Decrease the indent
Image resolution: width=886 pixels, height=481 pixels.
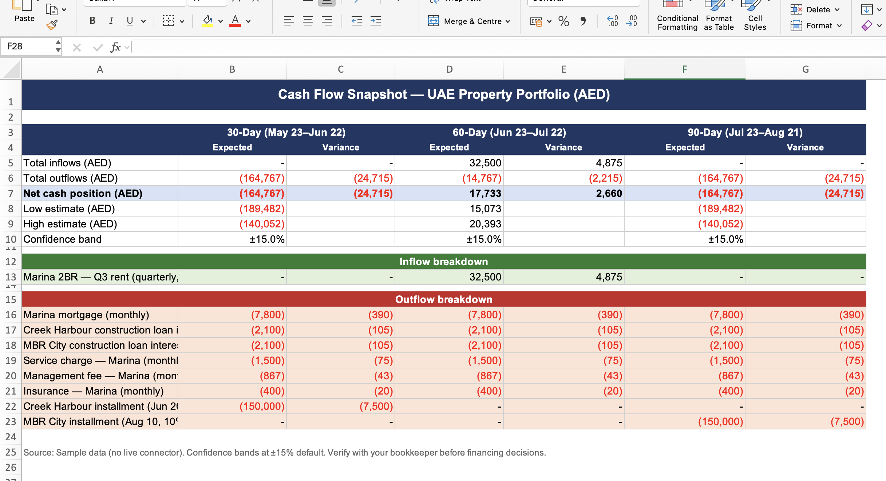click(356, 21)
